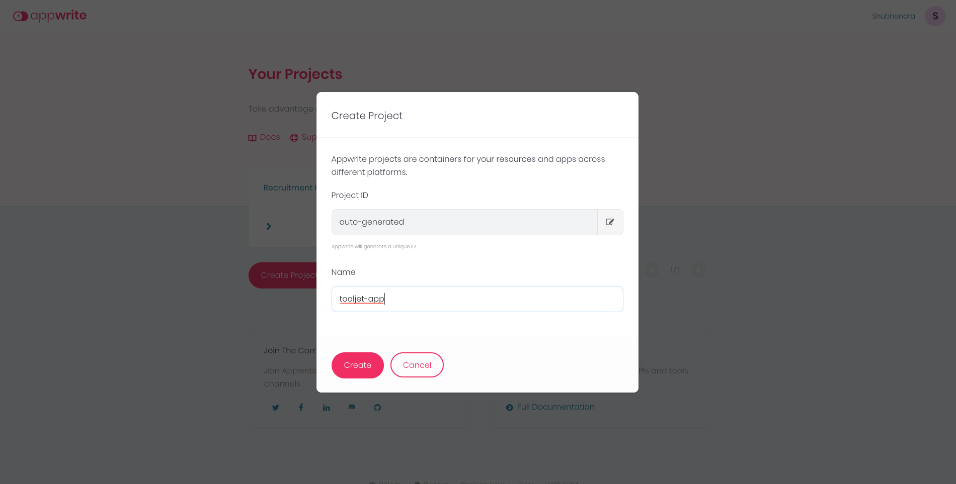Expand the Recruitment project card chevron
The height and width of the screenshot is (484, 956).
(x=268, y=226)
